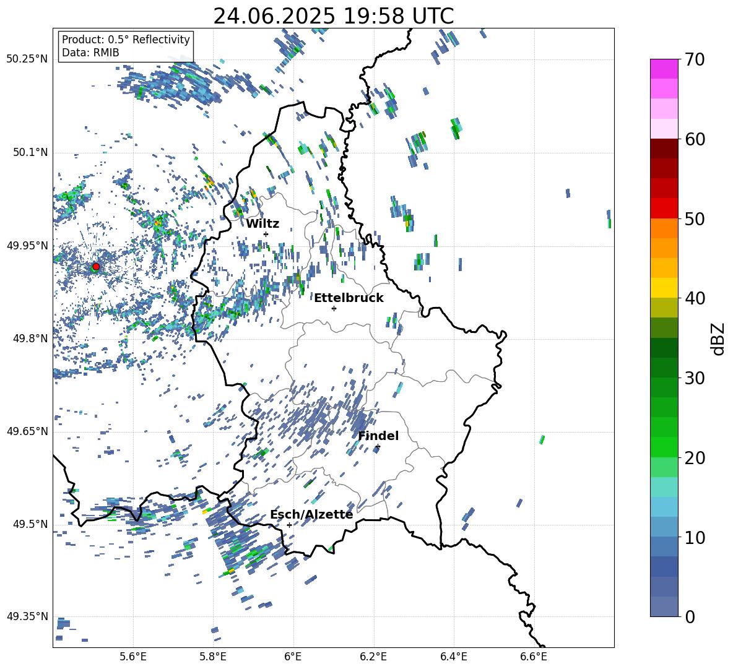Click the 50.25°N latitude tick label
This screenshot has height=669, width=733.
pyautogui.click(x=27, y=59)
